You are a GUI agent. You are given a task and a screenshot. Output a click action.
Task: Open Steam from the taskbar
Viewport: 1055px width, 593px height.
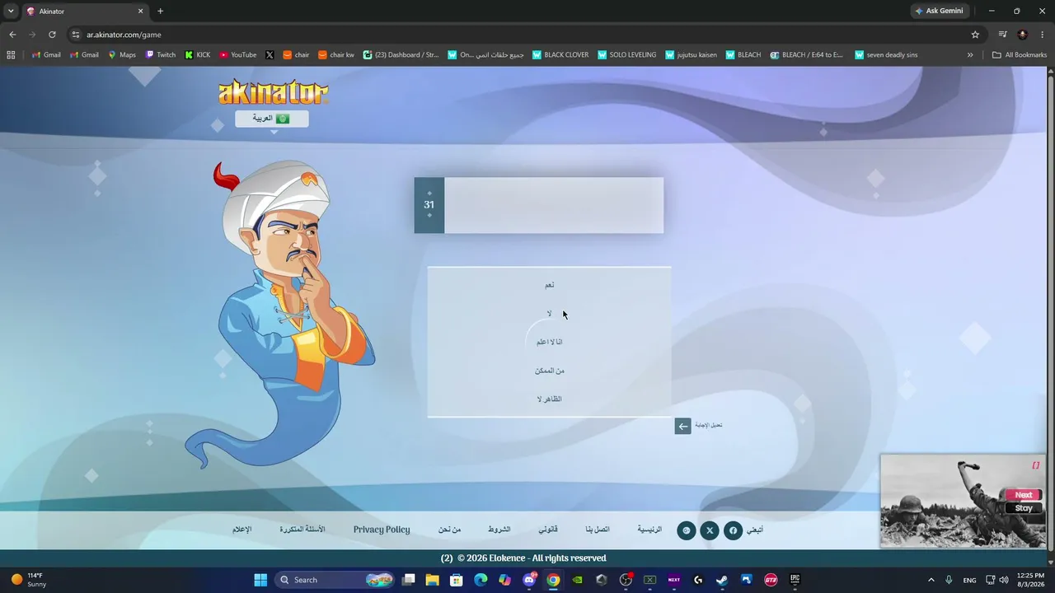tap(722, 580)
